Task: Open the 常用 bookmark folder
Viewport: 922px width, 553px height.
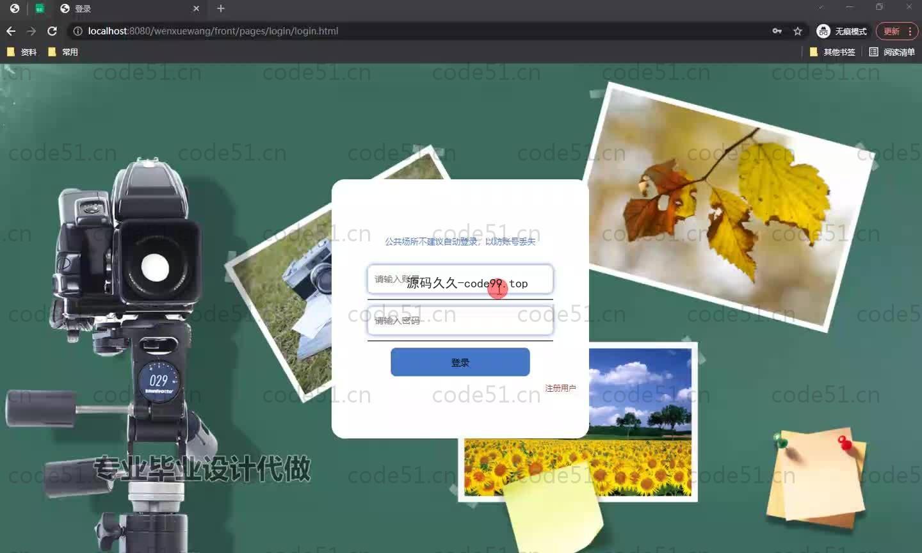Action: [x=63, y=52]
